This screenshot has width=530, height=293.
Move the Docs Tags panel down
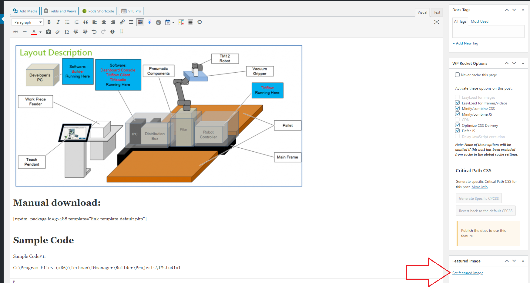pos(514,10)
